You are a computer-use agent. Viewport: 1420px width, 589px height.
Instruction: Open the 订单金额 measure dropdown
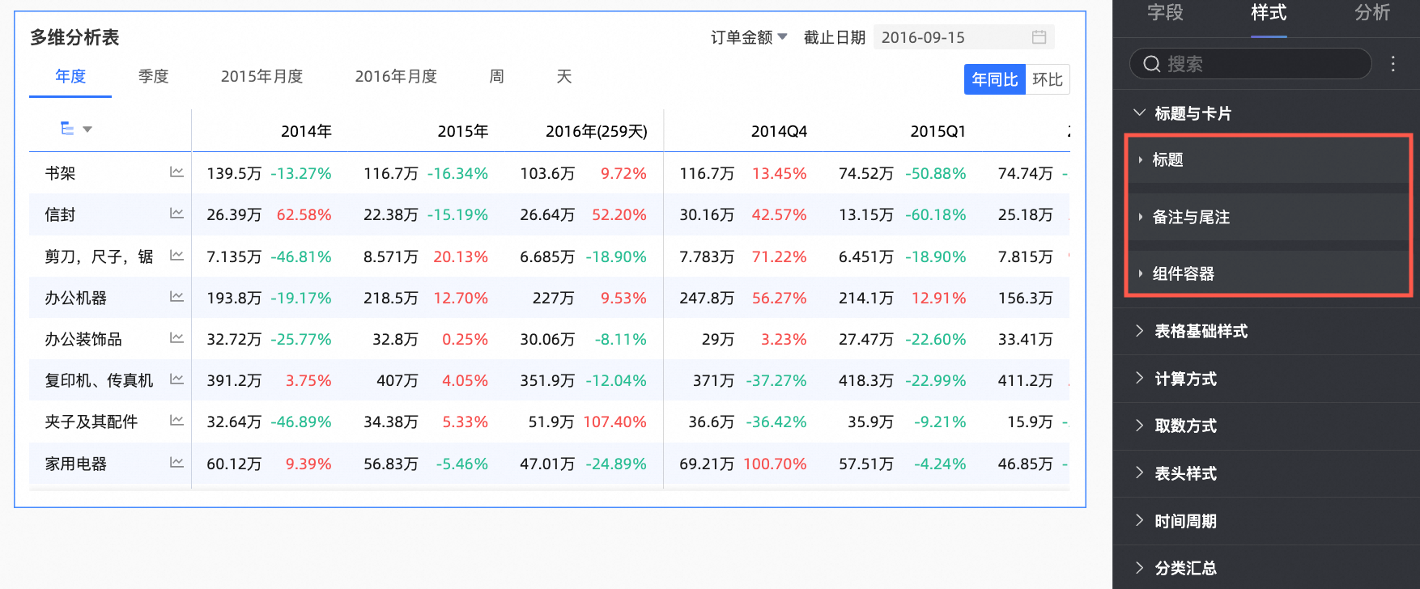point(749,37)
